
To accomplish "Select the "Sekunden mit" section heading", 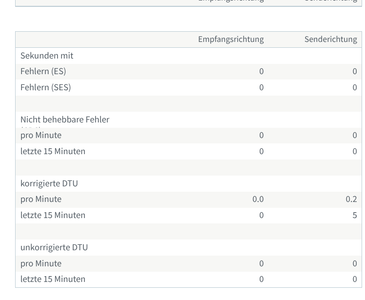I will pos(47,56).
